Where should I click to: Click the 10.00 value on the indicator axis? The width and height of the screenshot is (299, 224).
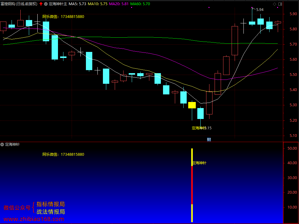tap(292, 207)
